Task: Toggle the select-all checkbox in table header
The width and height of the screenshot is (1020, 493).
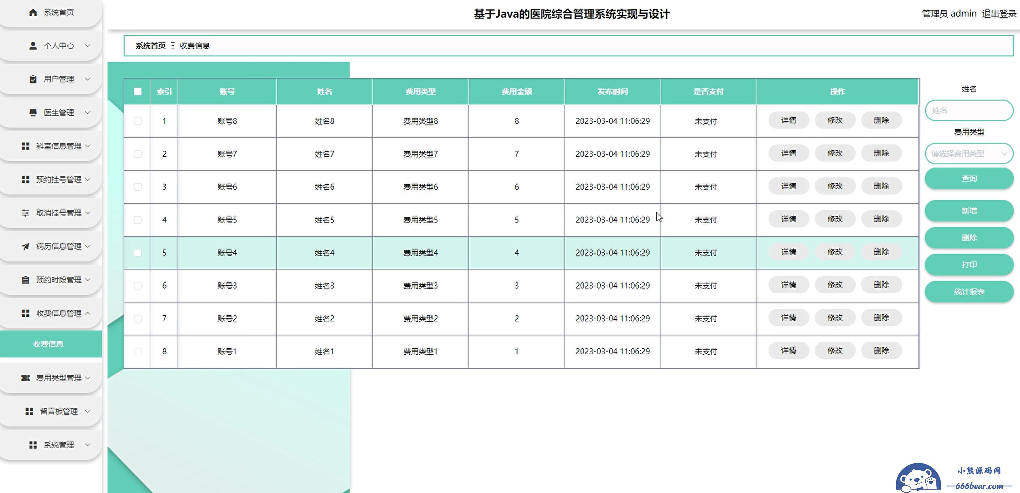Action: [x=137, y=91]
